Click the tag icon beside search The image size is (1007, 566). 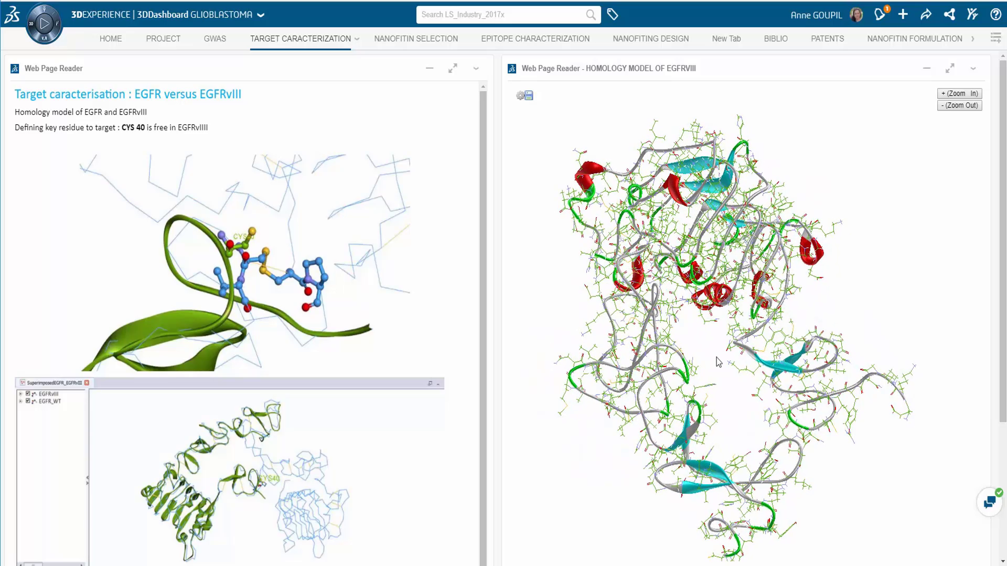(x=612, y=15)
